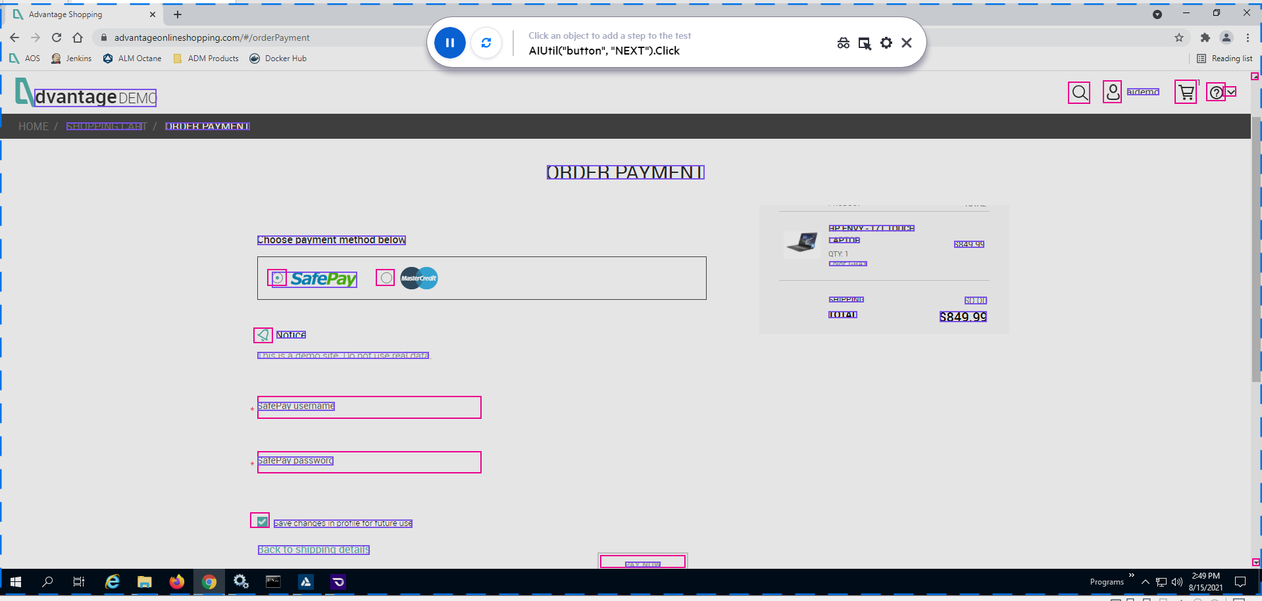The image size is (1262, 601).
Task: Go to SHOPPING CART breadcrumb
Action: pos(107,126)
